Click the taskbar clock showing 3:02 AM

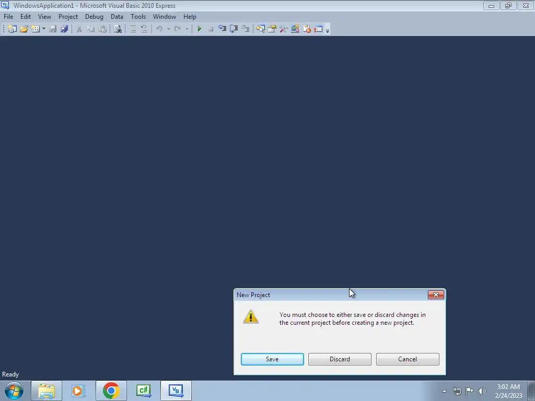pos(509,391)
